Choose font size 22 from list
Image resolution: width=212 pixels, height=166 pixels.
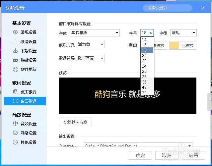coord(147,61)
